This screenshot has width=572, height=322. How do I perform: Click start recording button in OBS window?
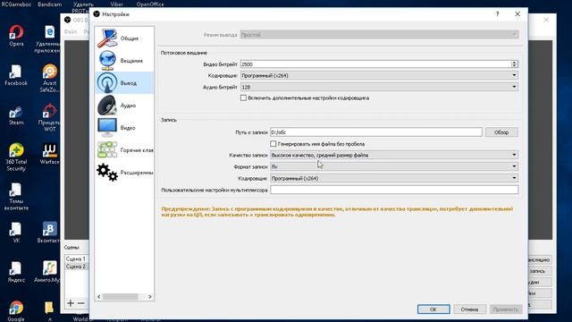coord(540,271)
